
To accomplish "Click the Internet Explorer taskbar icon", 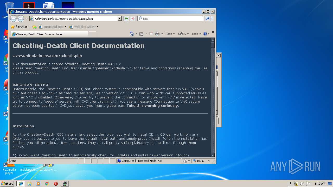I will pyautogui.click(x=21, y=184).
